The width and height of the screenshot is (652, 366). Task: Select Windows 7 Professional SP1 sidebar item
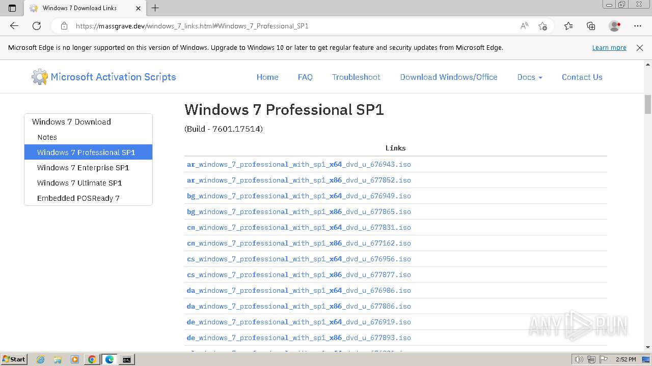(88, 152)
